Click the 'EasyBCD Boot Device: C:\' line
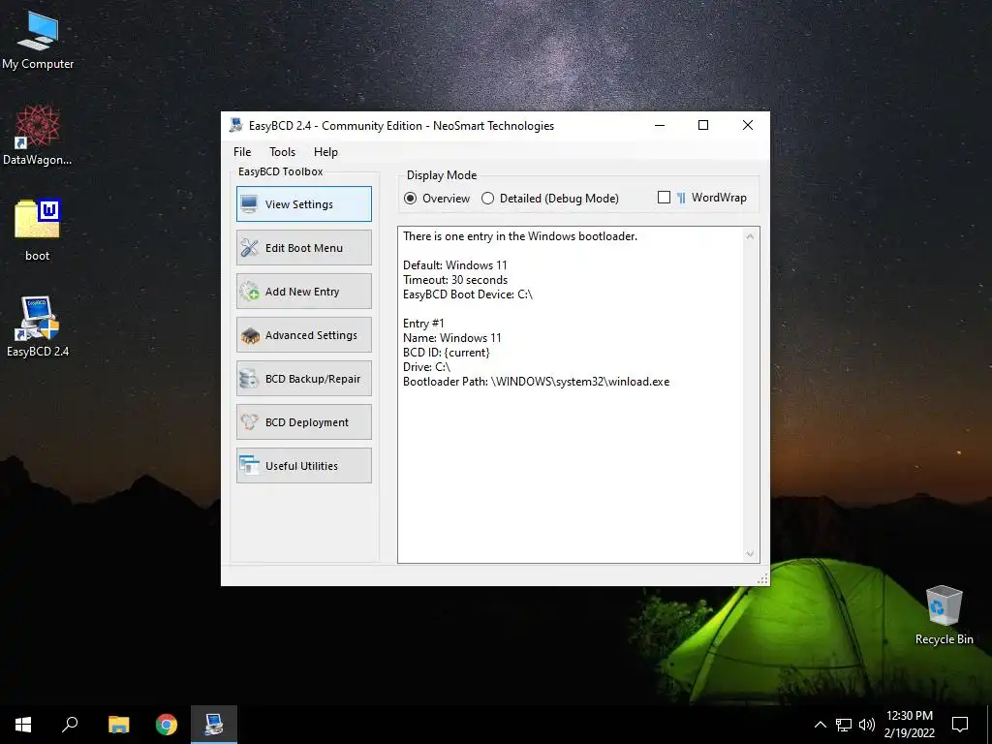 pos(468,294)
